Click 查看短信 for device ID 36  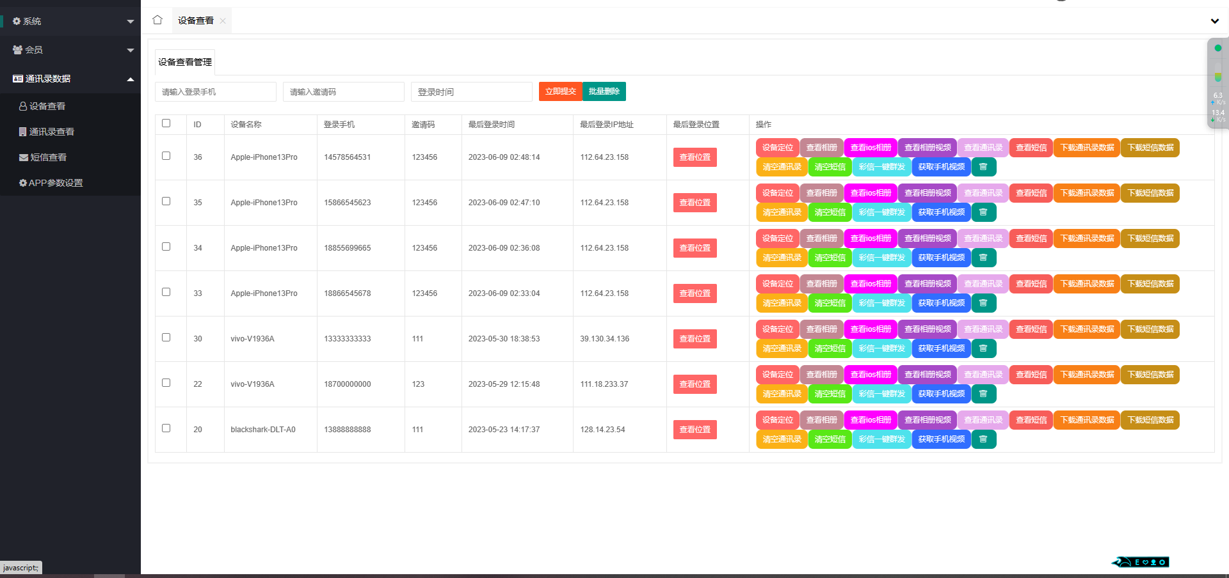[1031, 148]
